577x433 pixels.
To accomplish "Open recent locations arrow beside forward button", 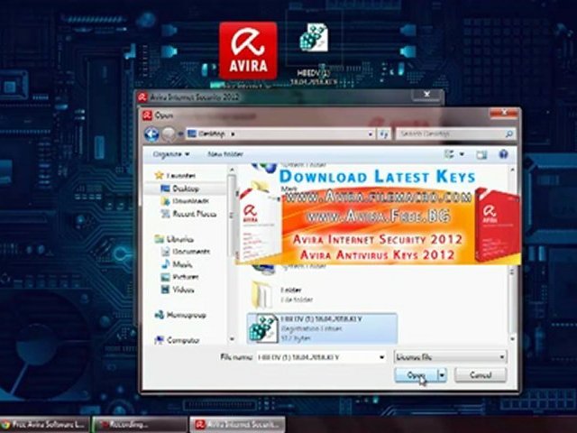I will pyautogui.click(x=180, y=134).
